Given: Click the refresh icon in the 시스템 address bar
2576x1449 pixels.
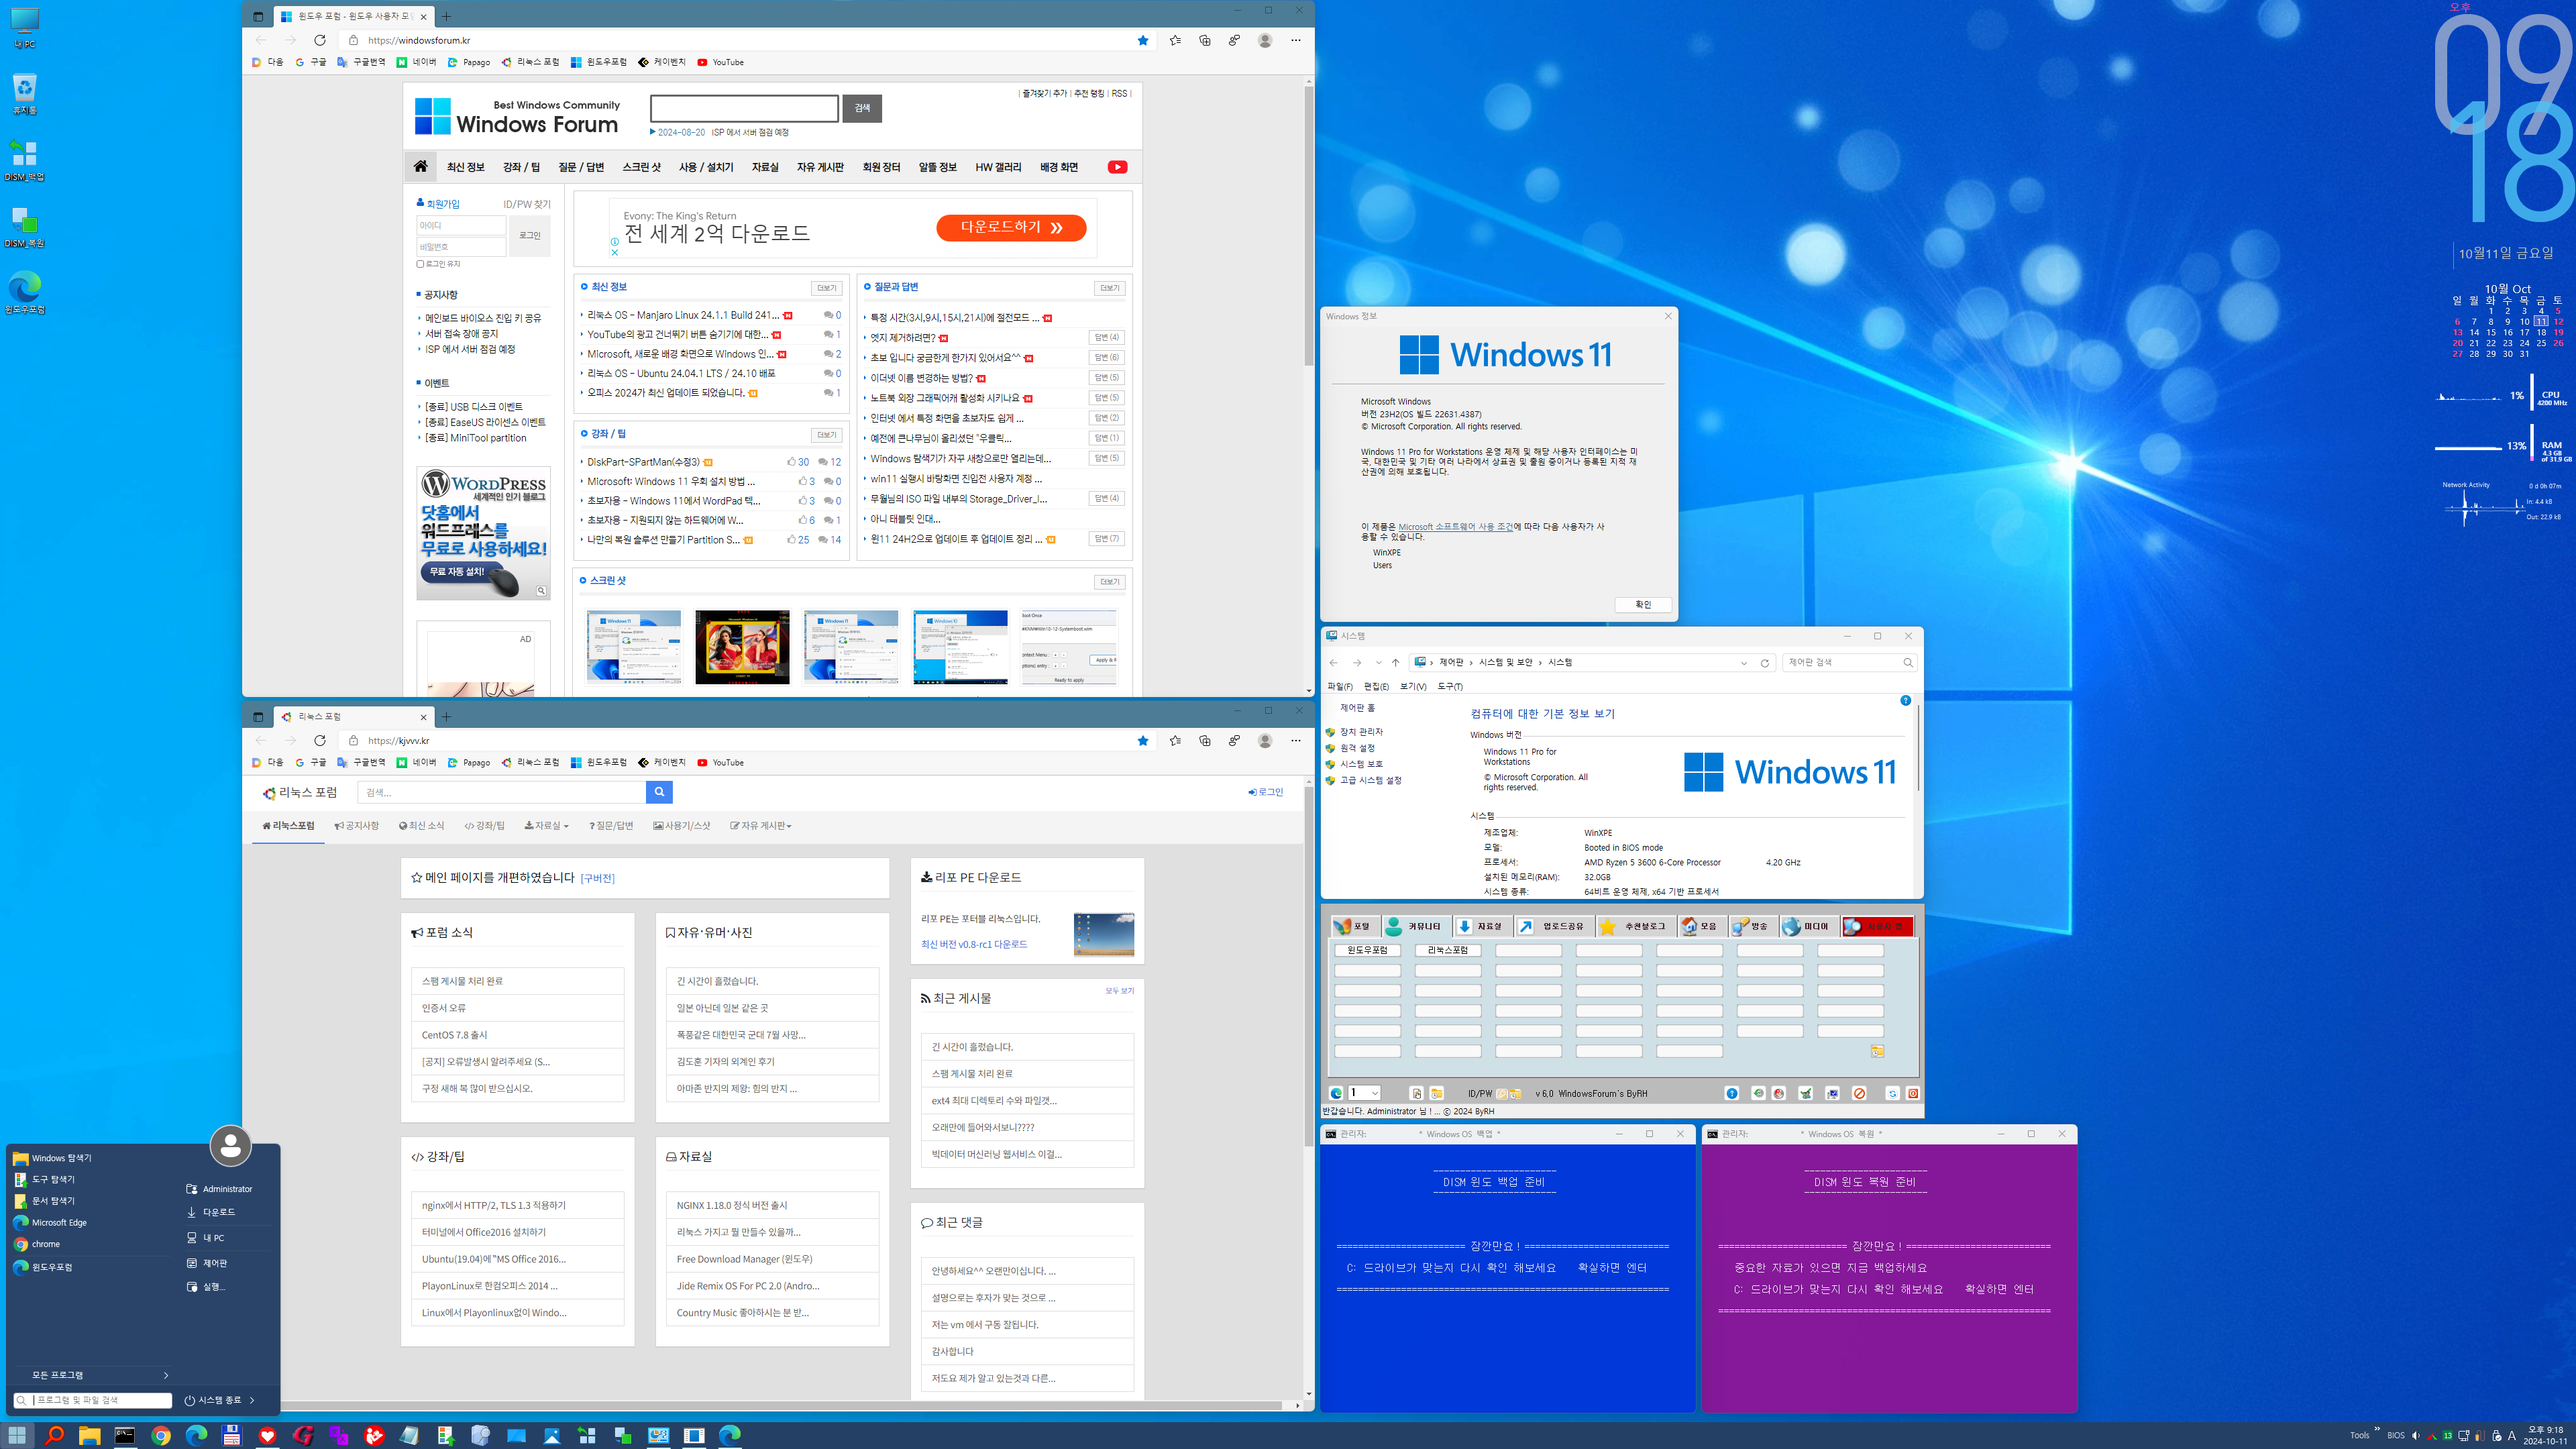Looking at the screenshot, I should pyautogui.click(x=1764, y=662).
